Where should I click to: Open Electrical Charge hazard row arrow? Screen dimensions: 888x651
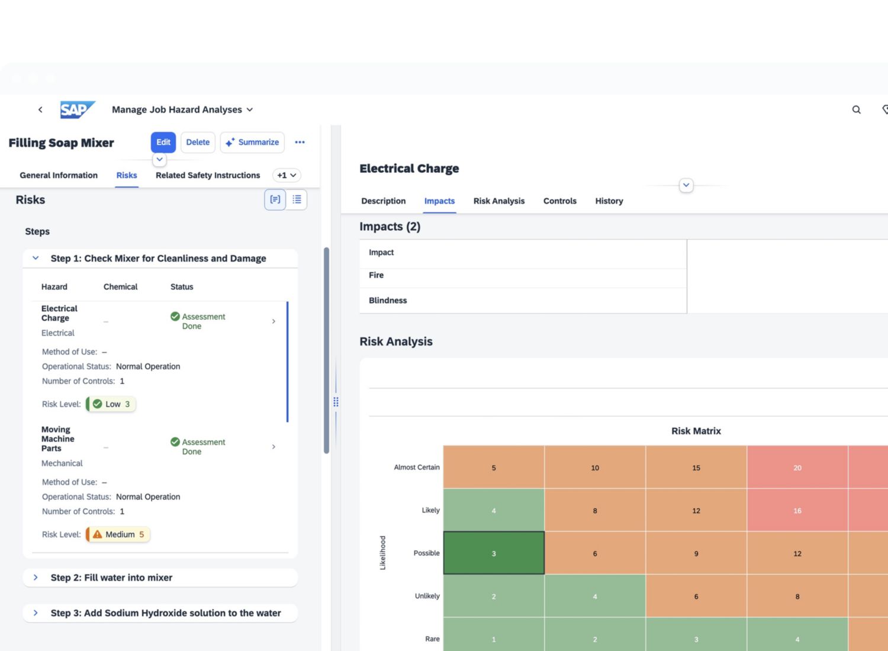pyautogui.click(x=274, y=321)
